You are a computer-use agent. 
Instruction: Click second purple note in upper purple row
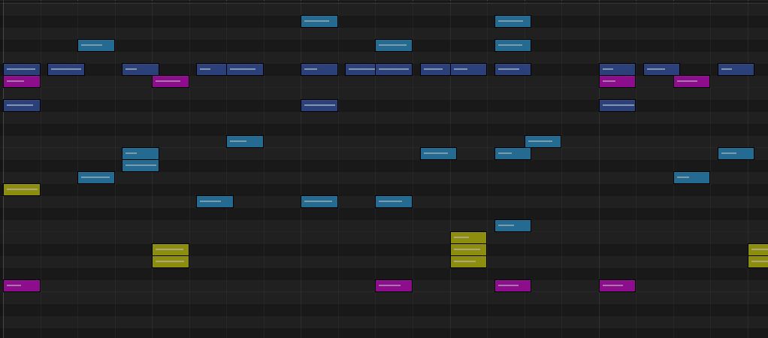pos(171,81)
